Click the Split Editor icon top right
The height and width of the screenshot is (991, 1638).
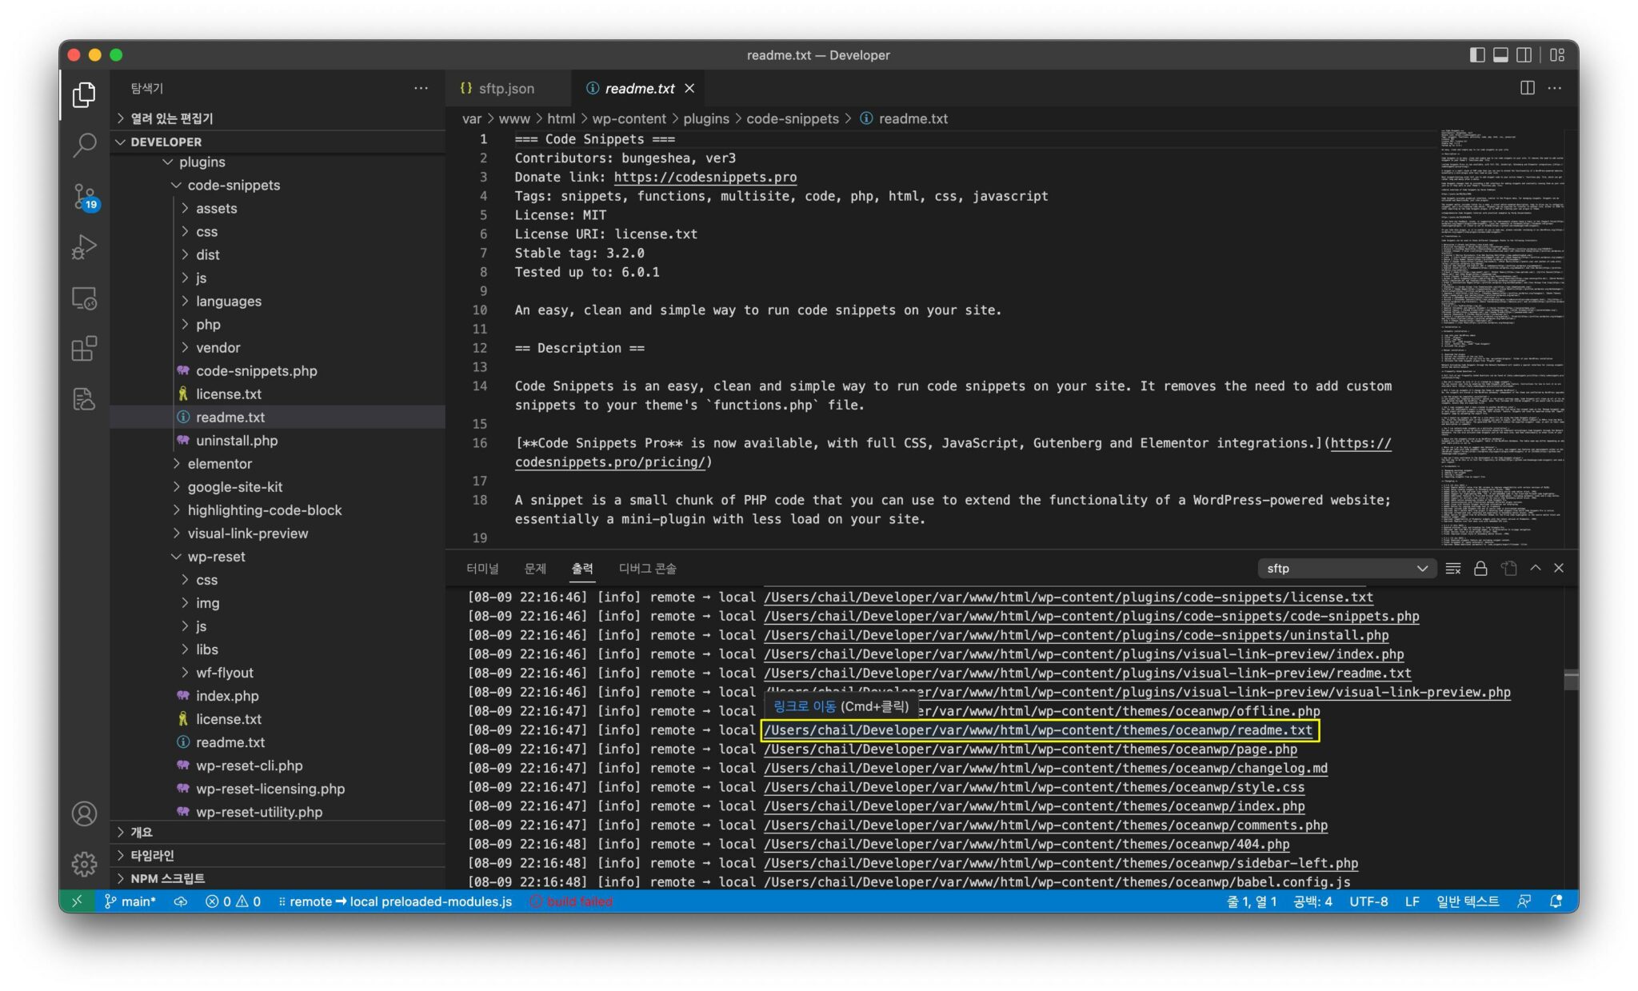pyautogui.click(x=1528, y=88)
